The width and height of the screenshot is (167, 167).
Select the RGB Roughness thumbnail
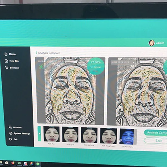click(108, 136)
